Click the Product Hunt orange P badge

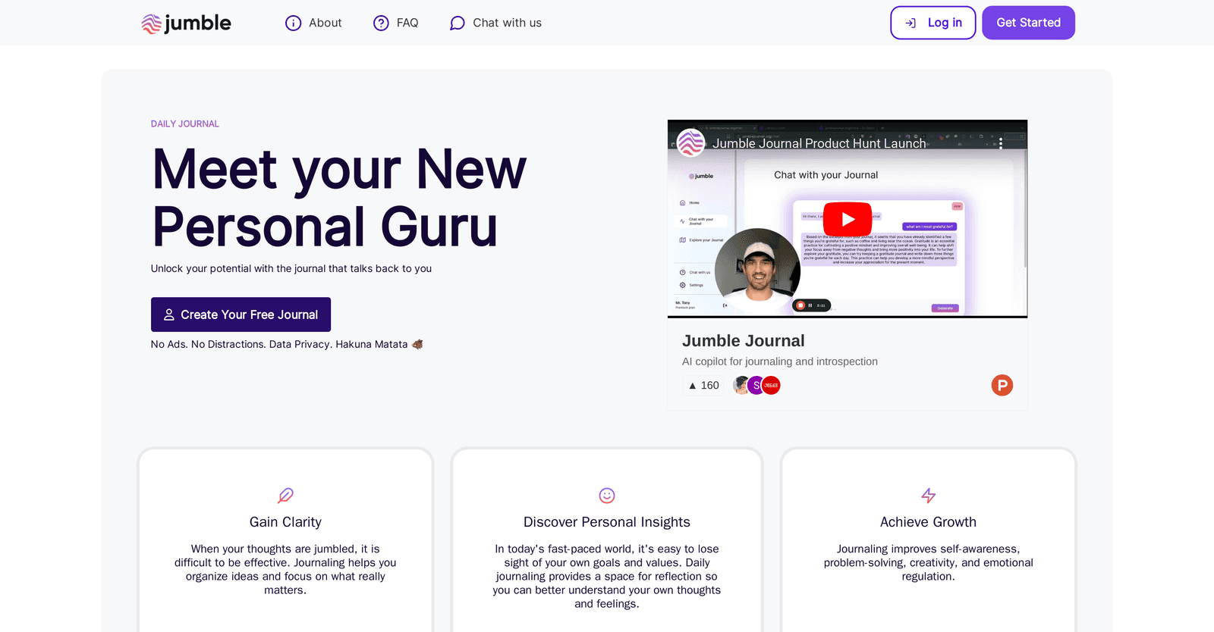1002,385
